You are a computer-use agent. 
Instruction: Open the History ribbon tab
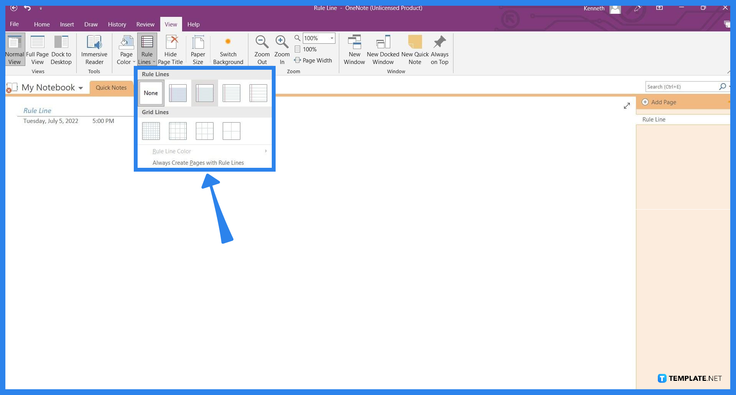(x=117, y=24)
